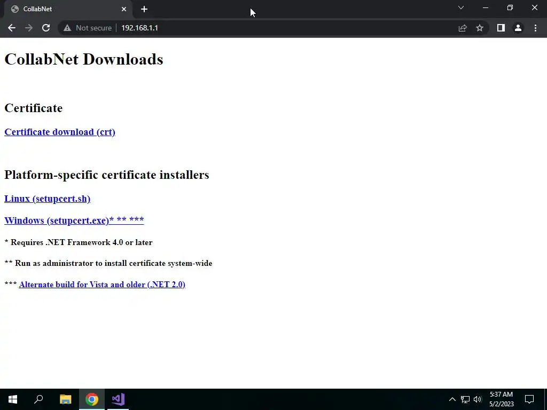Image resolution: width=547 pixels, height=410 pixels.
Task: Open Chrome's three-dot menu
Action: [x=535, y=28]
